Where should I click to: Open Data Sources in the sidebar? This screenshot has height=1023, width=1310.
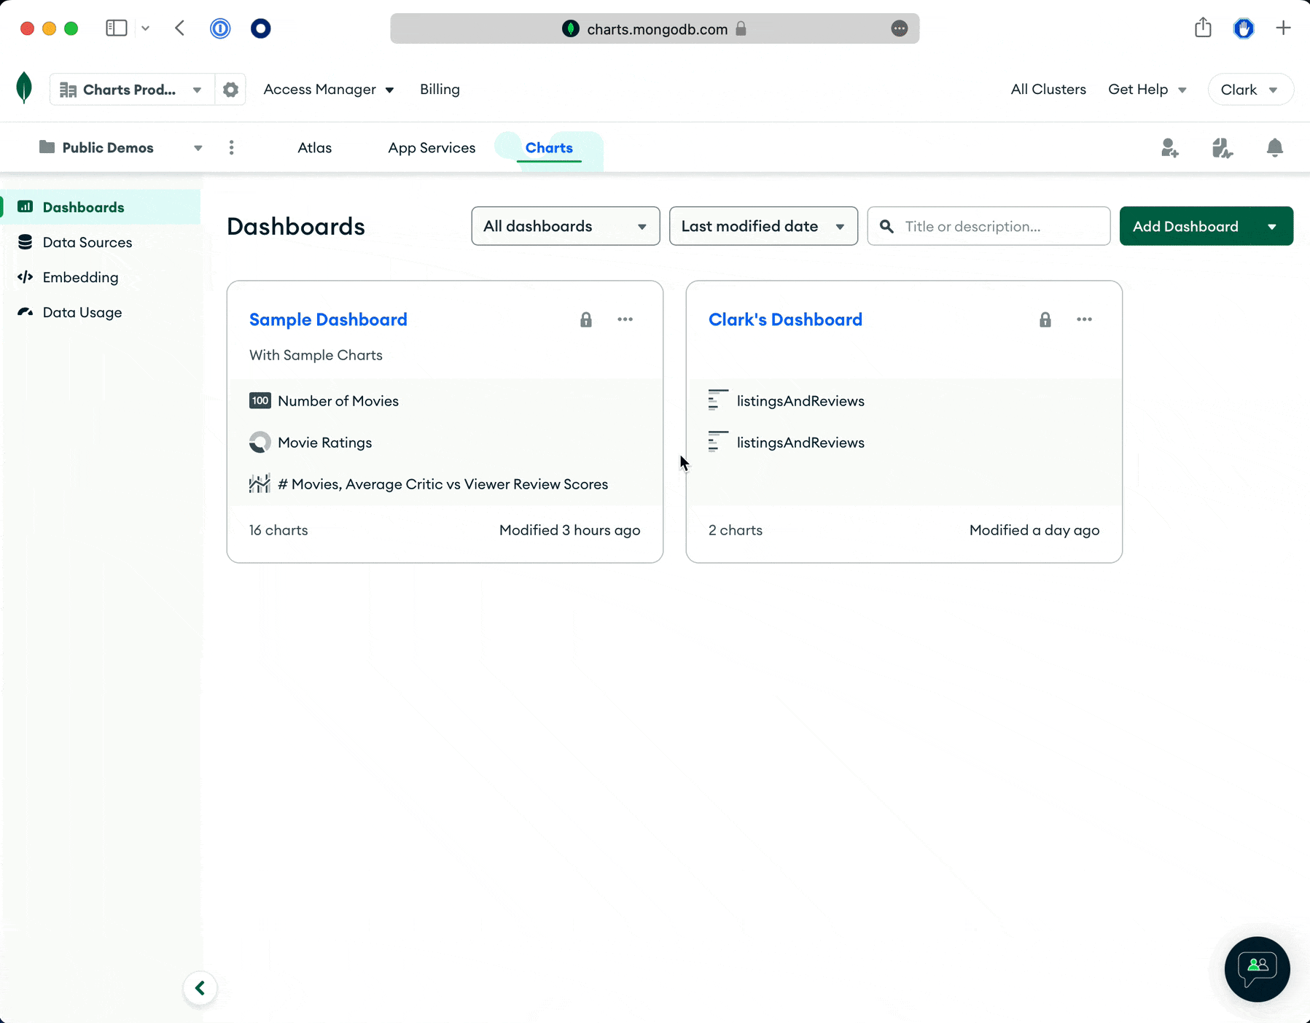point(101,242)
